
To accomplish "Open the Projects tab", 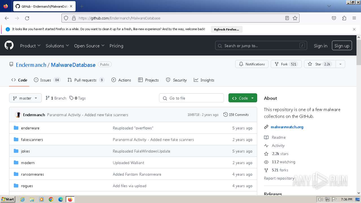I will 148,80.
